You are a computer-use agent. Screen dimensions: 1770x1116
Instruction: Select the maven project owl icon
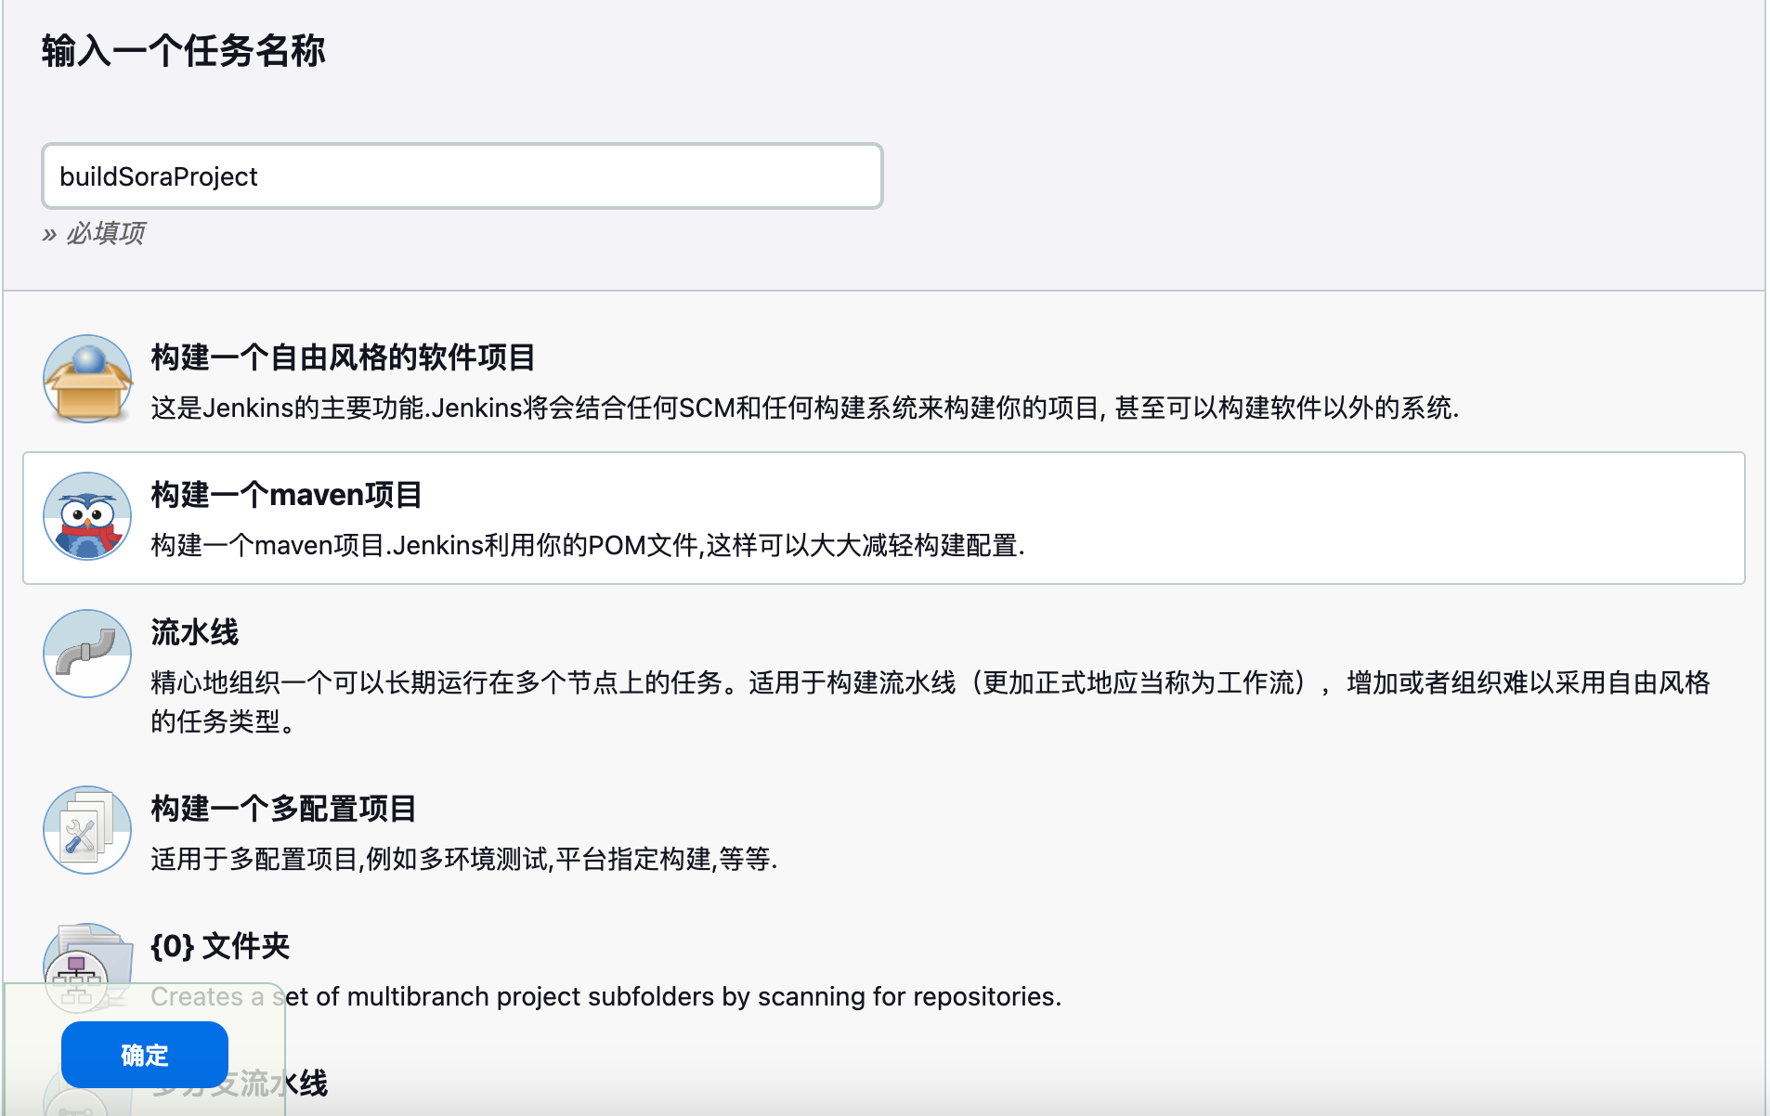pos(87,516)
